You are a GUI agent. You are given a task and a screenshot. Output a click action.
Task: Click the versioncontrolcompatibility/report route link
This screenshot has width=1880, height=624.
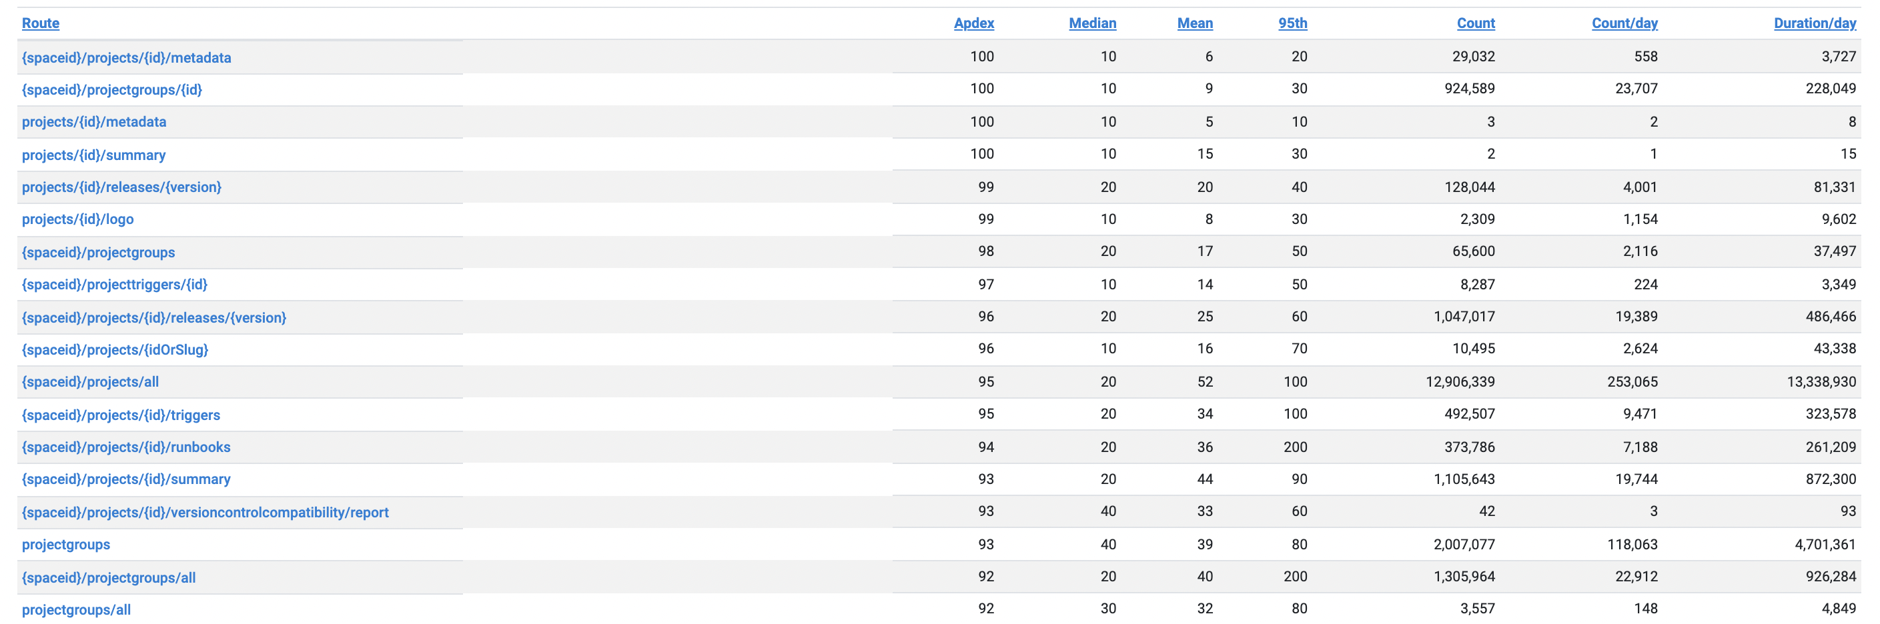pos(204,513)
